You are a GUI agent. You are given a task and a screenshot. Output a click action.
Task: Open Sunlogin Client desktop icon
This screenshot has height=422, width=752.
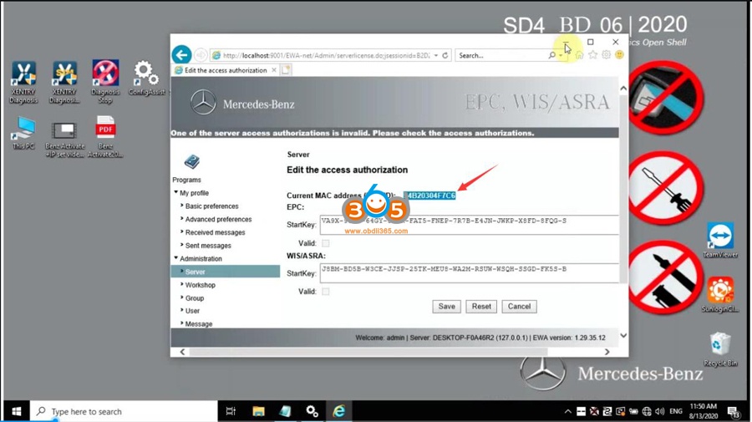720,294
